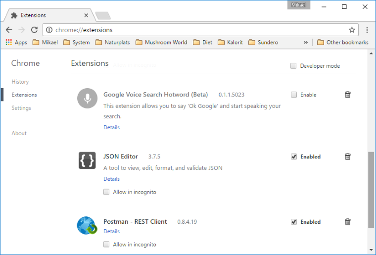
Task: Close the Extensions tab
Action: click(86, 15)
